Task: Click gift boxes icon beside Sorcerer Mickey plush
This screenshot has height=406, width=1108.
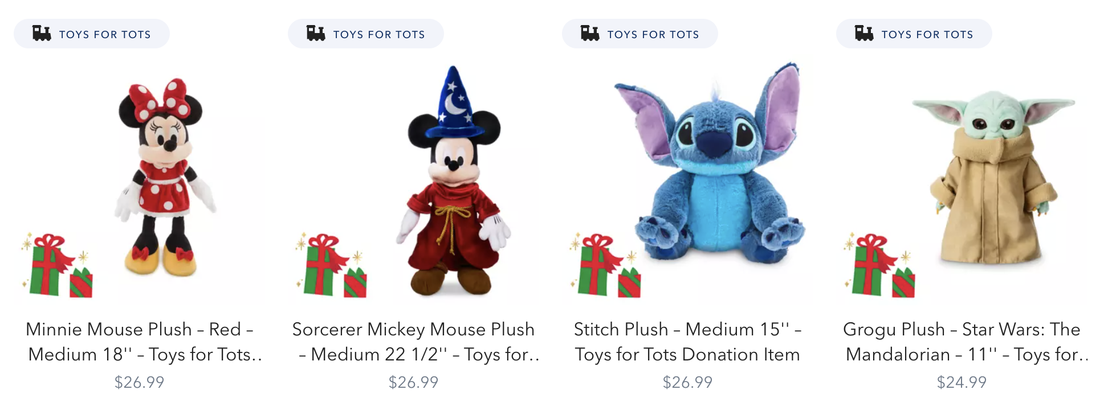Action: click(331, 265)
